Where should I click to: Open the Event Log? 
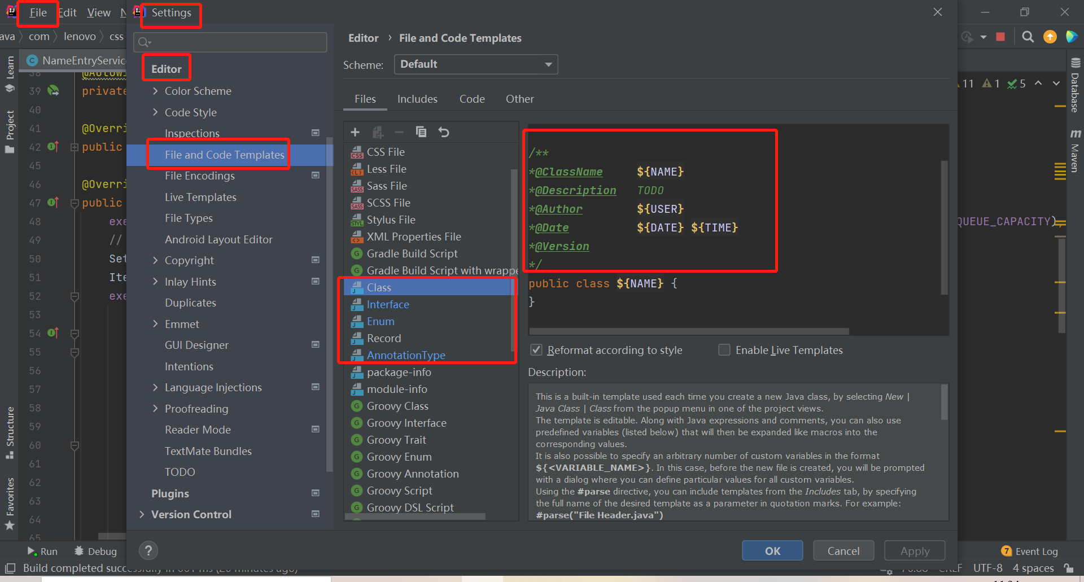click(1030, 551)
